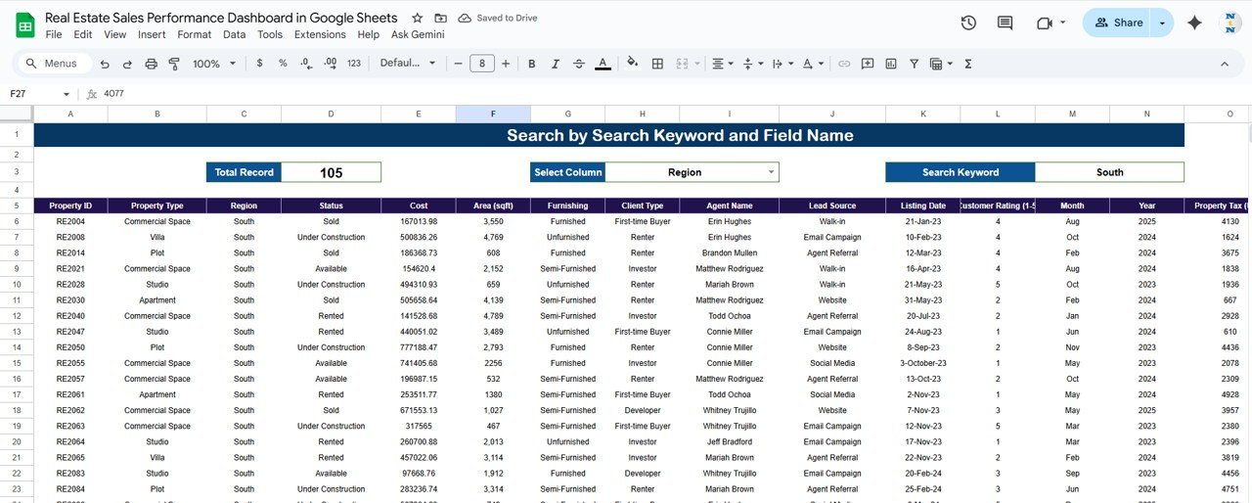Click the print icon in the toolbar

(x=151, y=64)
